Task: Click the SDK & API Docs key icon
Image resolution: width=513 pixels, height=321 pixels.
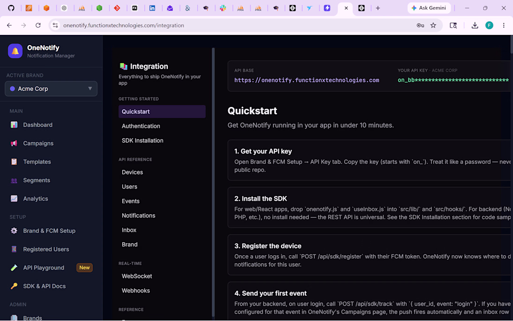Action: (14, 286)
